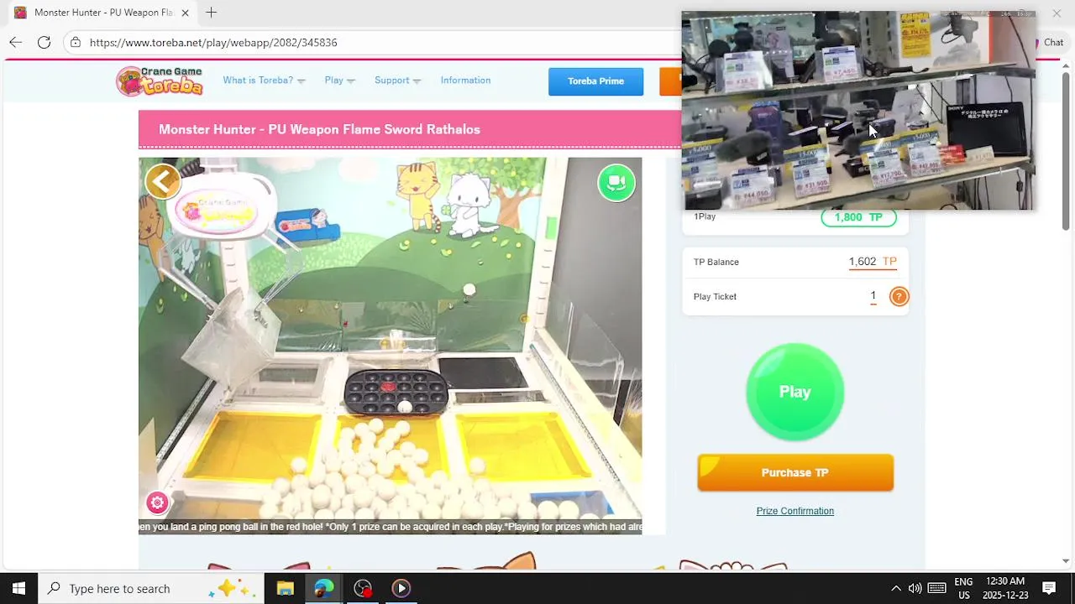Click the Copilot sparkle icon in search box
Image resolution: width=1075 pixels, height=604 pixels.
coord(232,588)
